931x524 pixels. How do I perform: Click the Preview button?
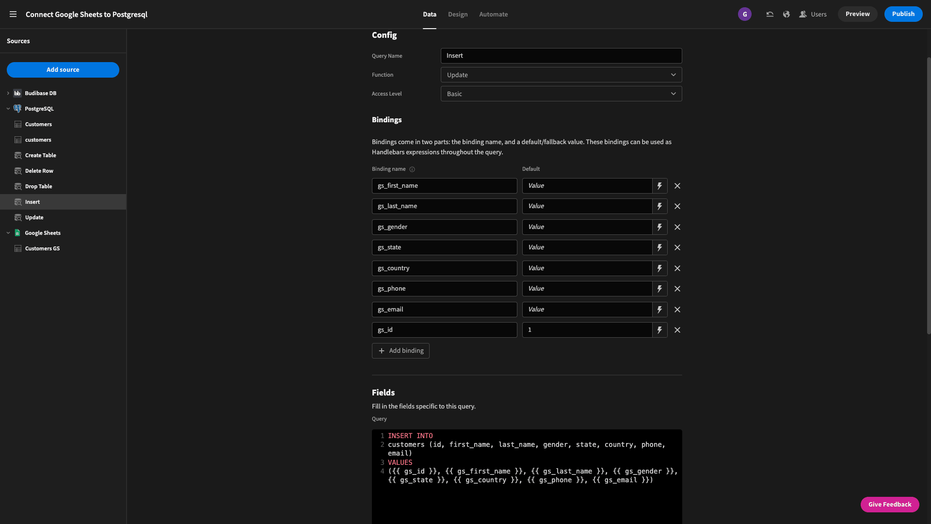point(857,14)
